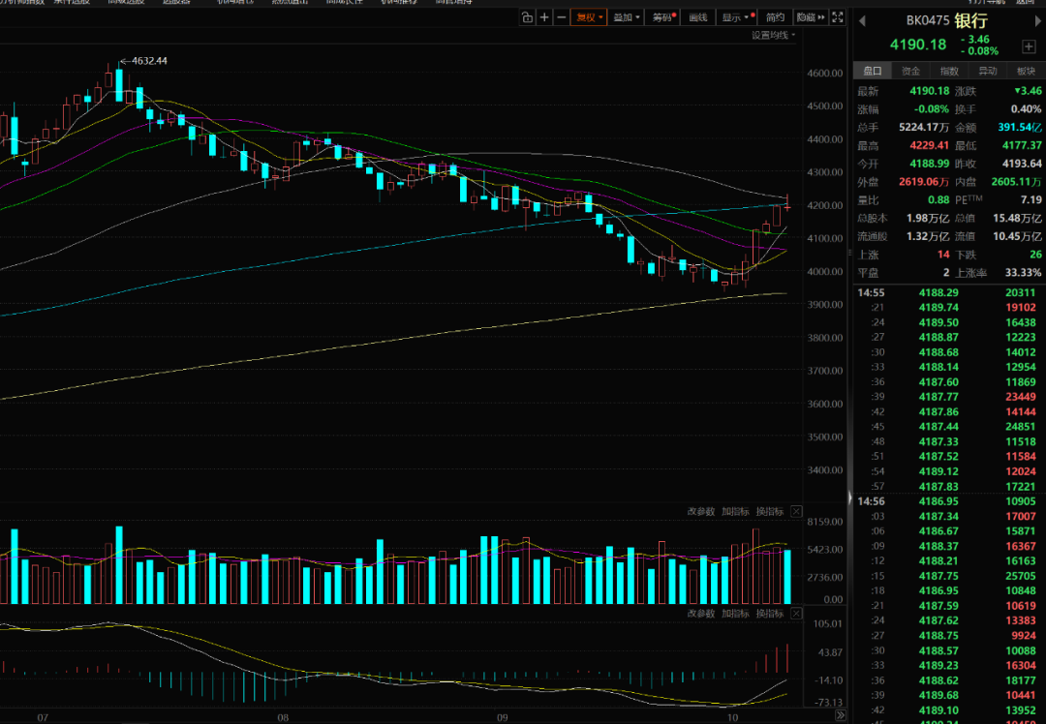The image size is (1046, 724).
Task: Zoom in chart with plus icon
Action: tap(544, 17)
